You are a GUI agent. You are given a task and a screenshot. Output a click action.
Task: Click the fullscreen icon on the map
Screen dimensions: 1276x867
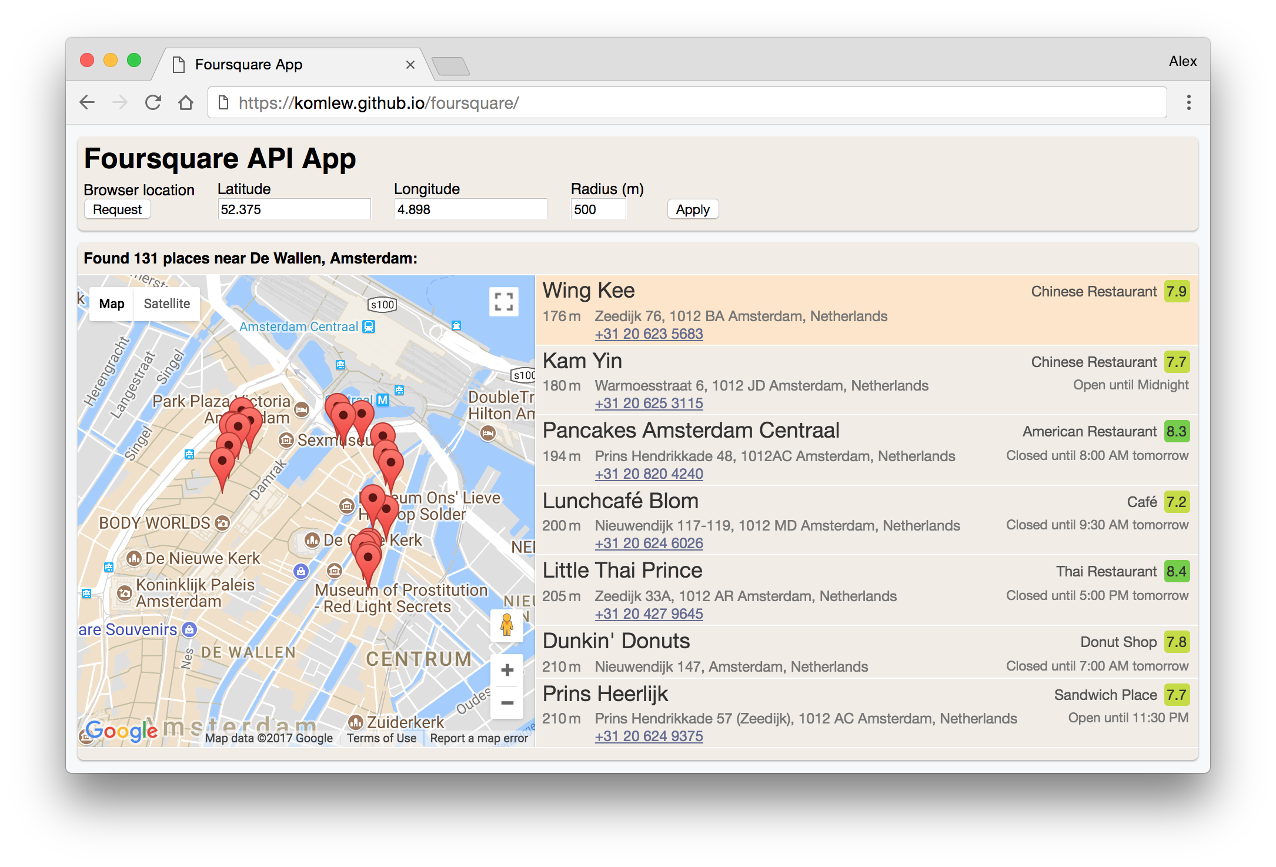coord(504,301)
